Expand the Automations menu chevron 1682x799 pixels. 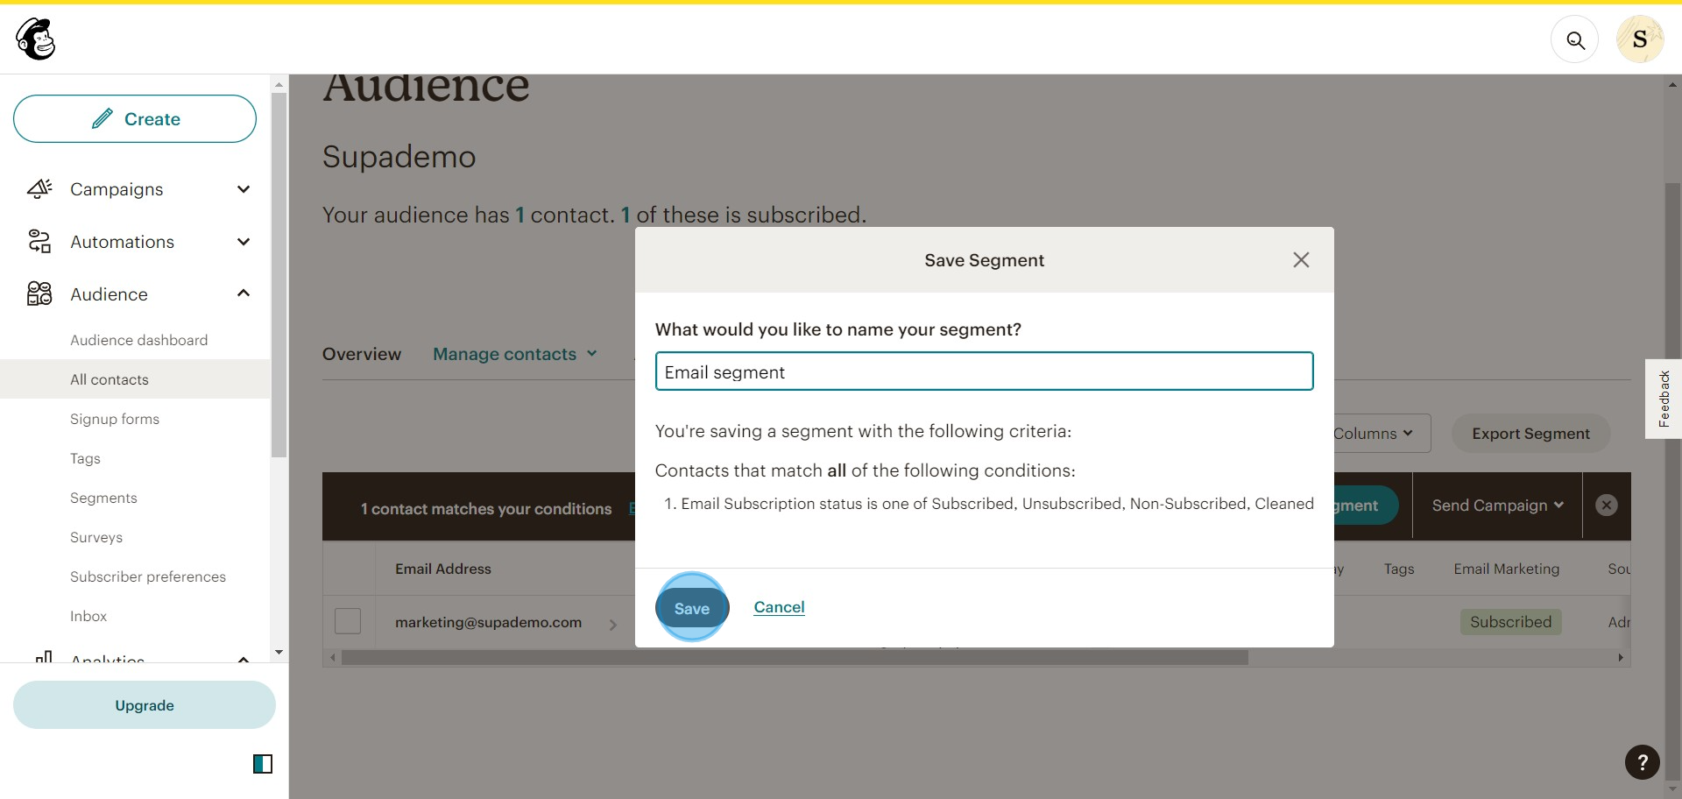coord(244,242)
